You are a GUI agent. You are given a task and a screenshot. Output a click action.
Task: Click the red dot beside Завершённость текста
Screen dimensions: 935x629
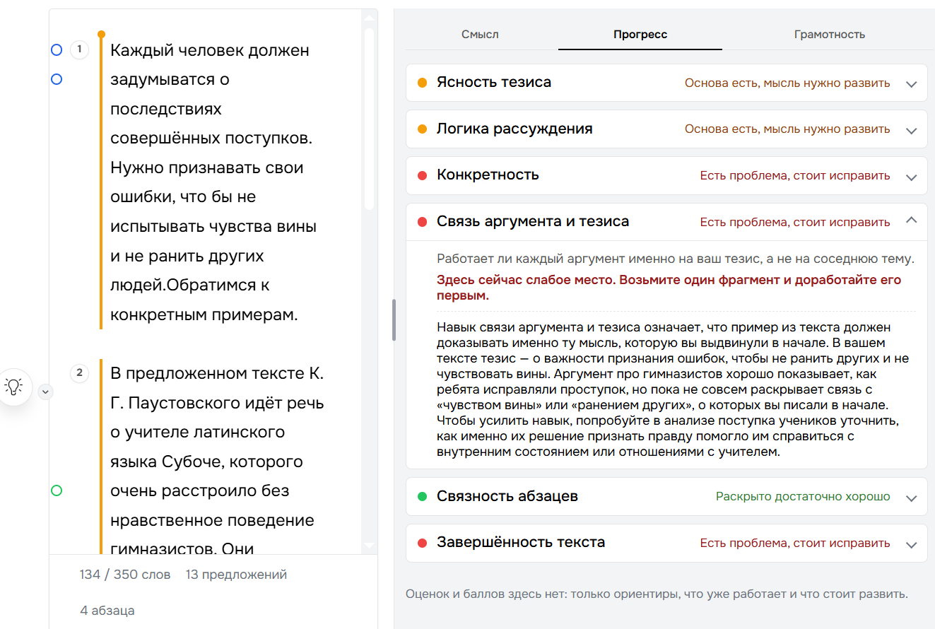pyautogui.click(x=423, y=543)
